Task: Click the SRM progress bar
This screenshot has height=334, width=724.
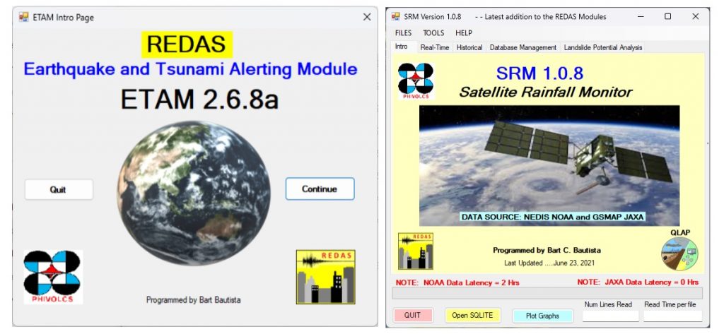Action: (547, 293)
